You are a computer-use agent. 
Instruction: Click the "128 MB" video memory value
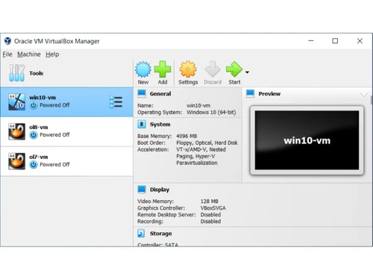(x=210, y=201)
